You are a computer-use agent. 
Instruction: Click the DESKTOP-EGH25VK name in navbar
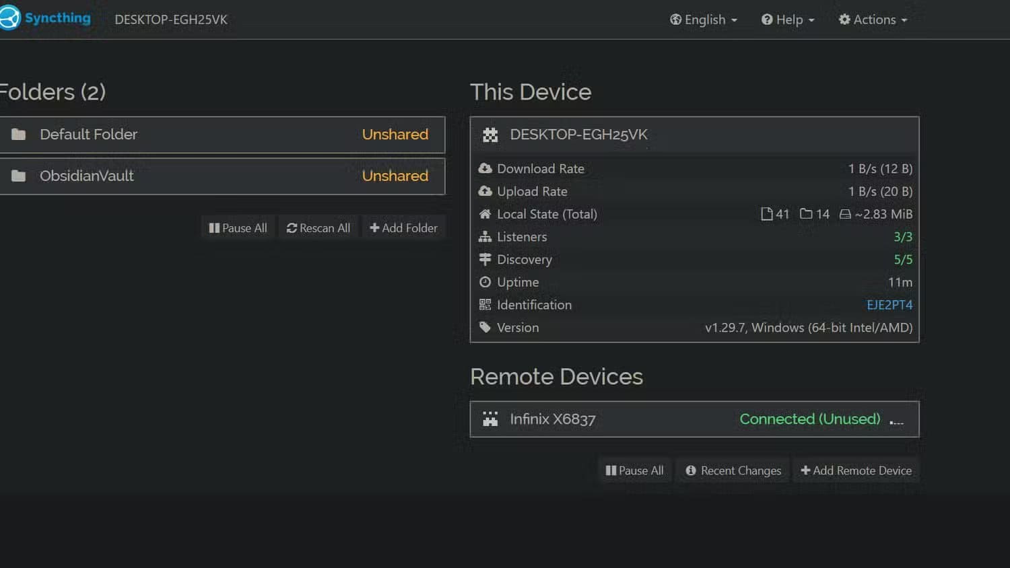(x=171, y=20)
